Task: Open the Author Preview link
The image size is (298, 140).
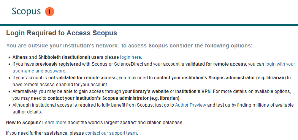Action: coord(191,105)
